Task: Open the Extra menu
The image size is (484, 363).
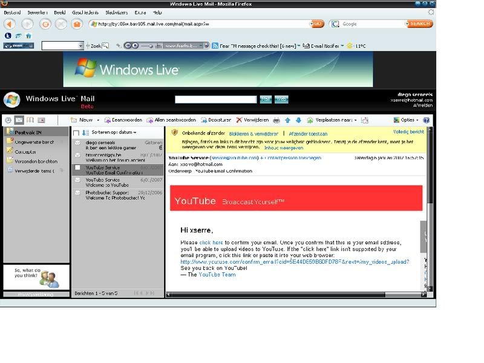Action: click(140, 13)
